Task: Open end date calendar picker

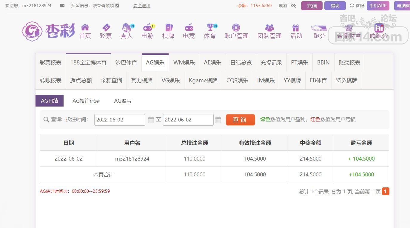Action: pyautogui.click(x=218, y=120)
